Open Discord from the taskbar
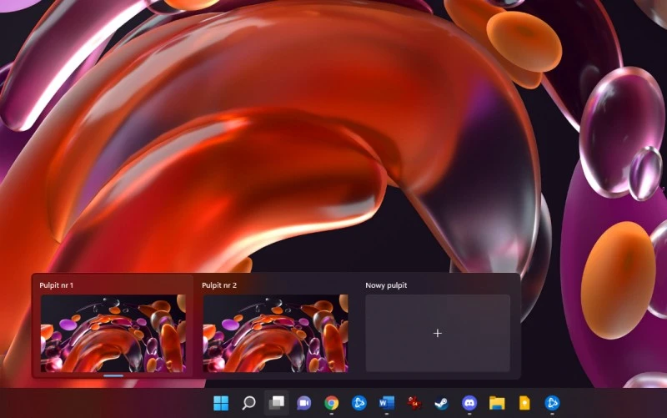This screenshot has width=667, height=418. click(469, 403)
